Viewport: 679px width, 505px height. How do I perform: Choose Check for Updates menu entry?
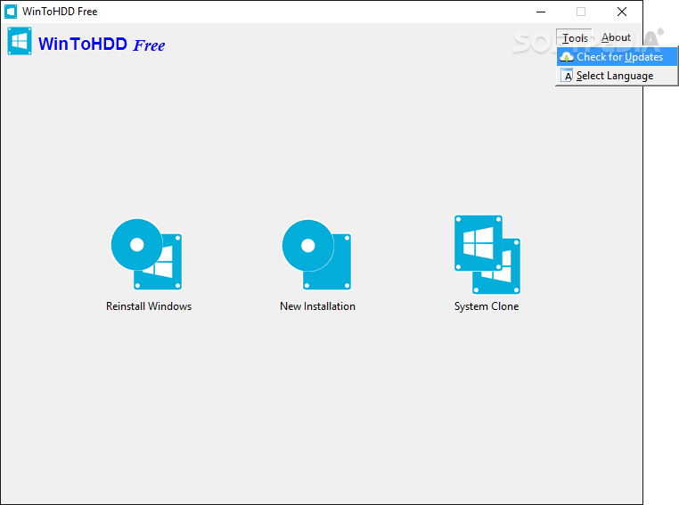[618, 57]
